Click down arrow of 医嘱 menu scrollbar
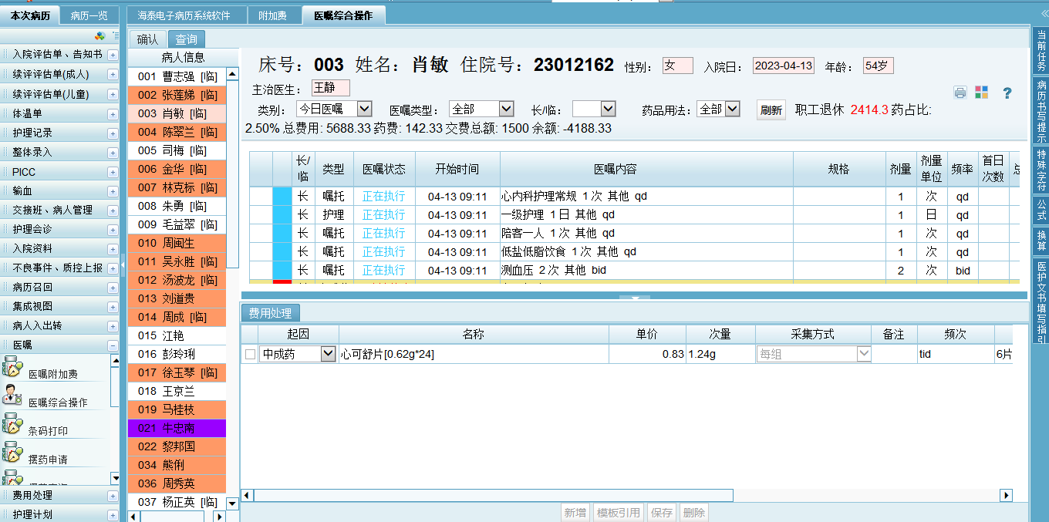This screenshot has height=522, width=1049. (115, 478)
